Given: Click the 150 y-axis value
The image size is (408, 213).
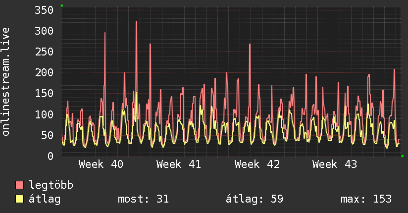Looking at the screenshot, I should tap(44, 93).
